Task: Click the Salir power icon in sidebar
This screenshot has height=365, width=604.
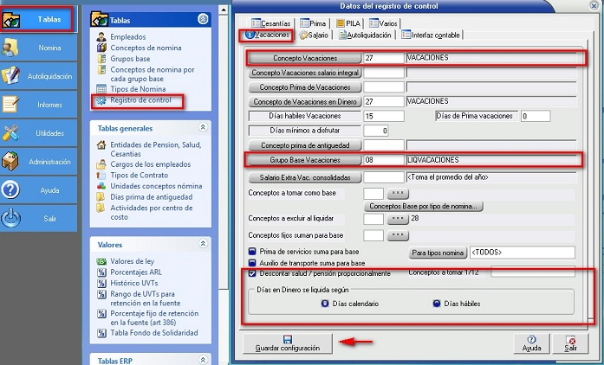Action: click(x=12, y=218)
